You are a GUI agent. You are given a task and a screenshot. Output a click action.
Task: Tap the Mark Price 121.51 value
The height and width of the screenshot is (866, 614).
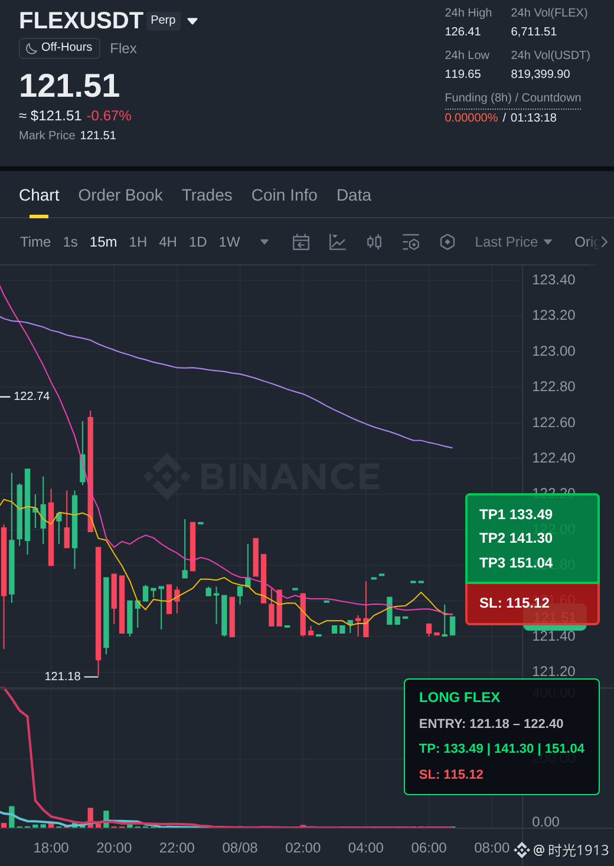[98, 136]
